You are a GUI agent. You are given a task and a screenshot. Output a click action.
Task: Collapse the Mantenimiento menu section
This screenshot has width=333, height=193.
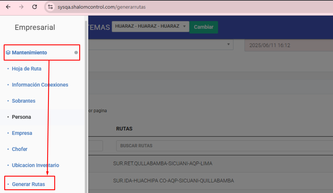(30, 53)
